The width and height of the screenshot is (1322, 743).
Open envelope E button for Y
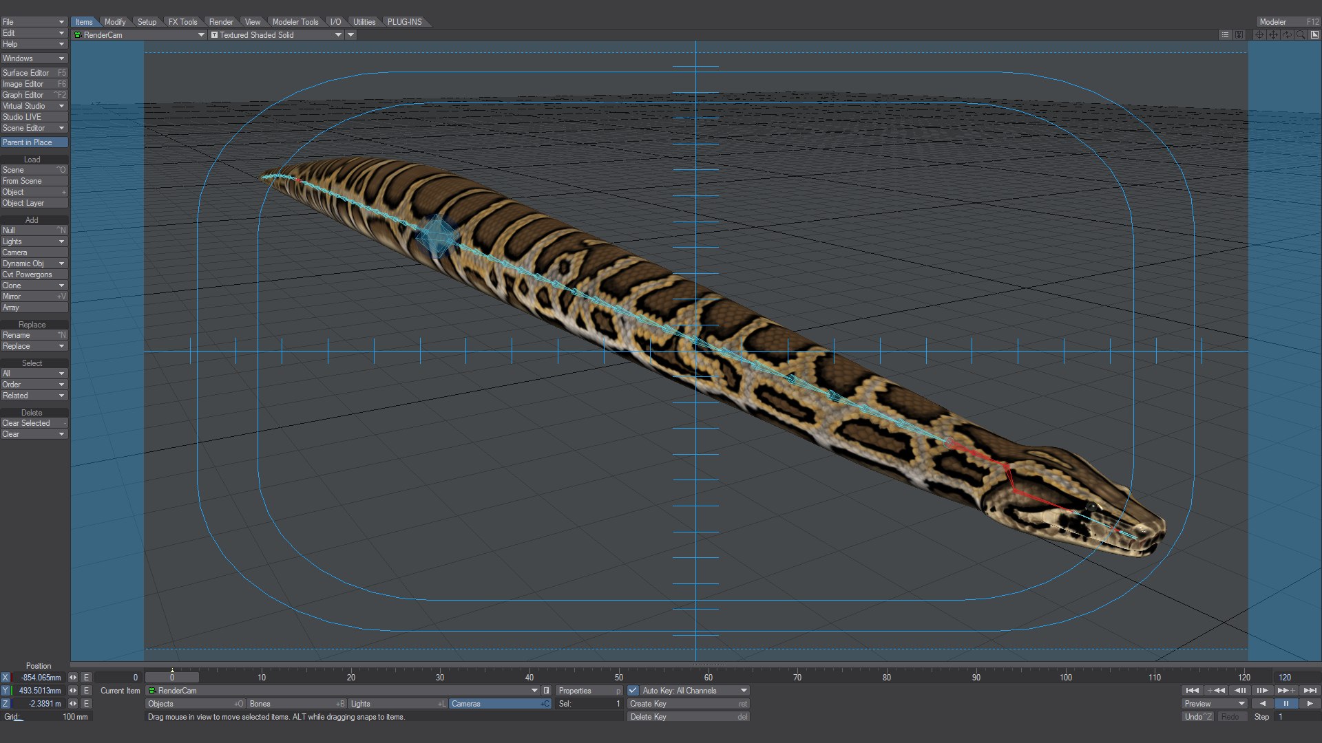[86, 691]
